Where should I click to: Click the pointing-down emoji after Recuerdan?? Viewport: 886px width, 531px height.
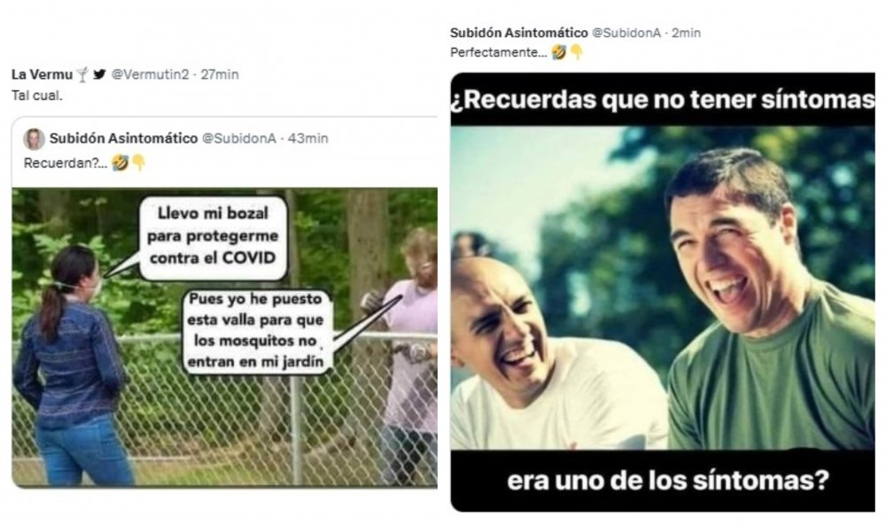138,163
